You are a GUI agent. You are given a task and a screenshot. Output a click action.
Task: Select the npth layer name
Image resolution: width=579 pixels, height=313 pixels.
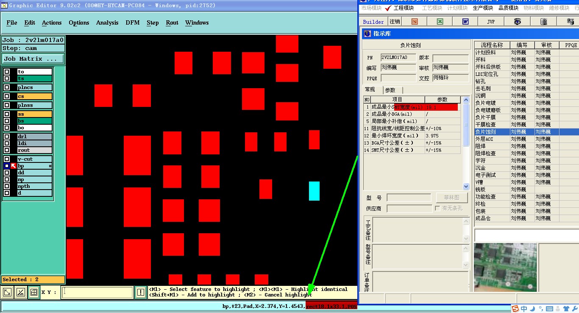(34, 186)
